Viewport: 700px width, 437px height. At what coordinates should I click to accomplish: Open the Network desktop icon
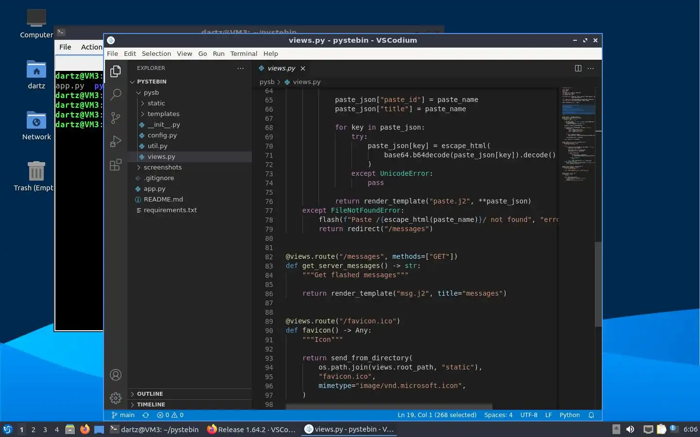tap(36, 126)
